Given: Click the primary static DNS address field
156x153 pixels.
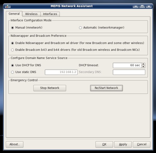Looking at the screenshot, I should click(x=61, y=72).
